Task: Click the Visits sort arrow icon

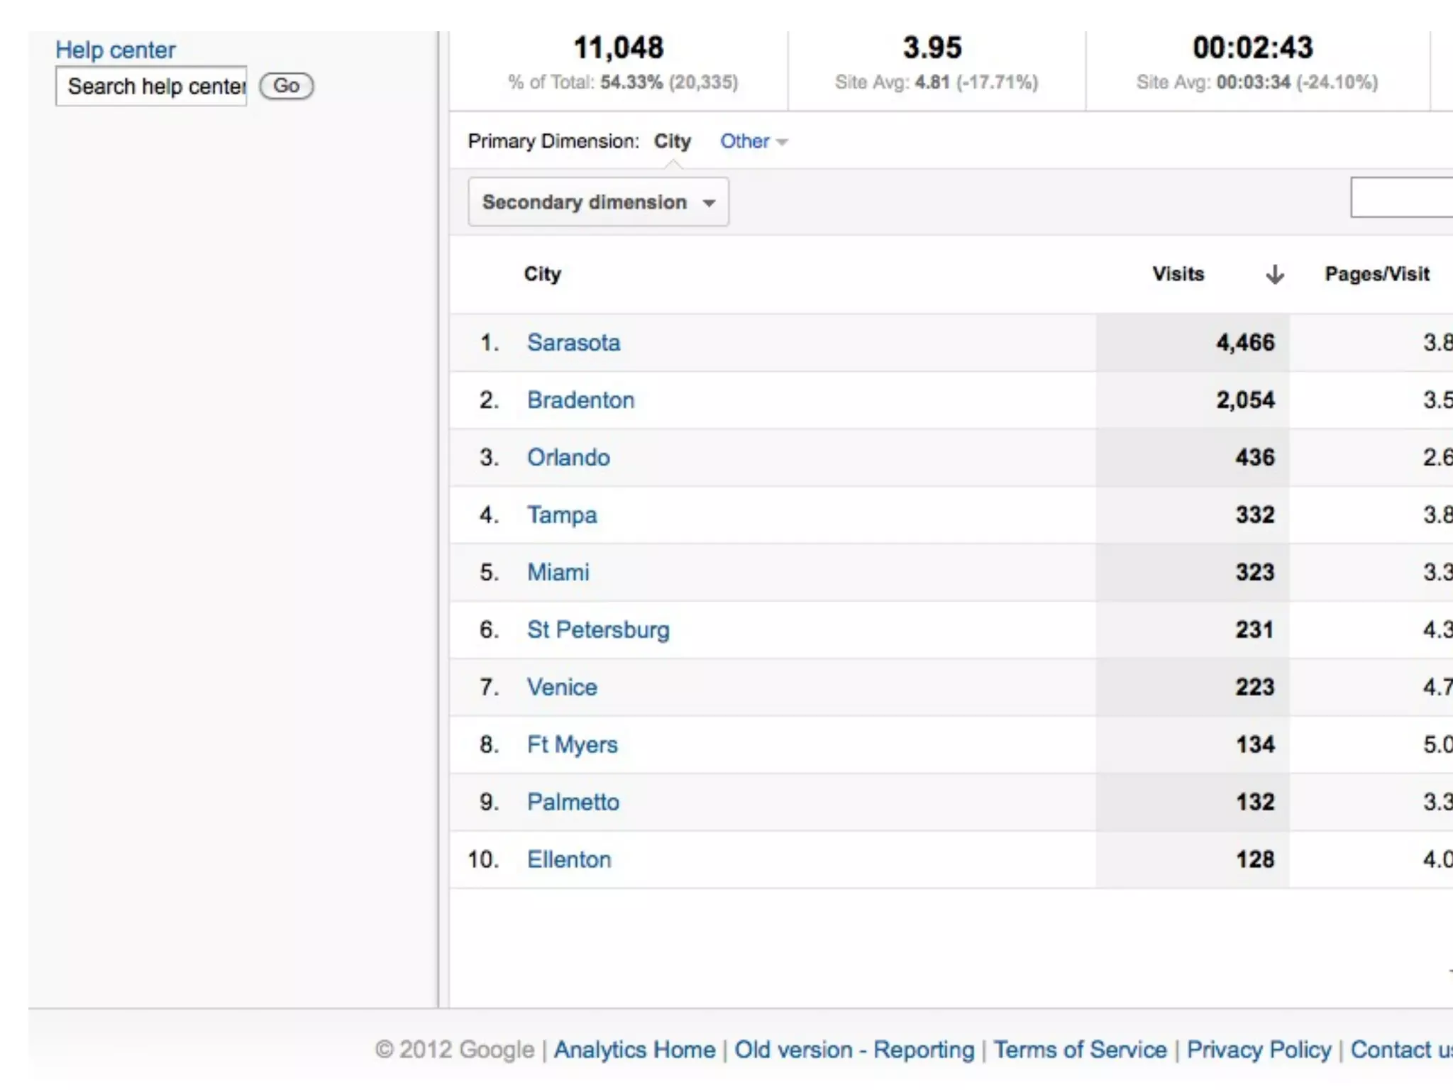Action: coord(1274,274)
